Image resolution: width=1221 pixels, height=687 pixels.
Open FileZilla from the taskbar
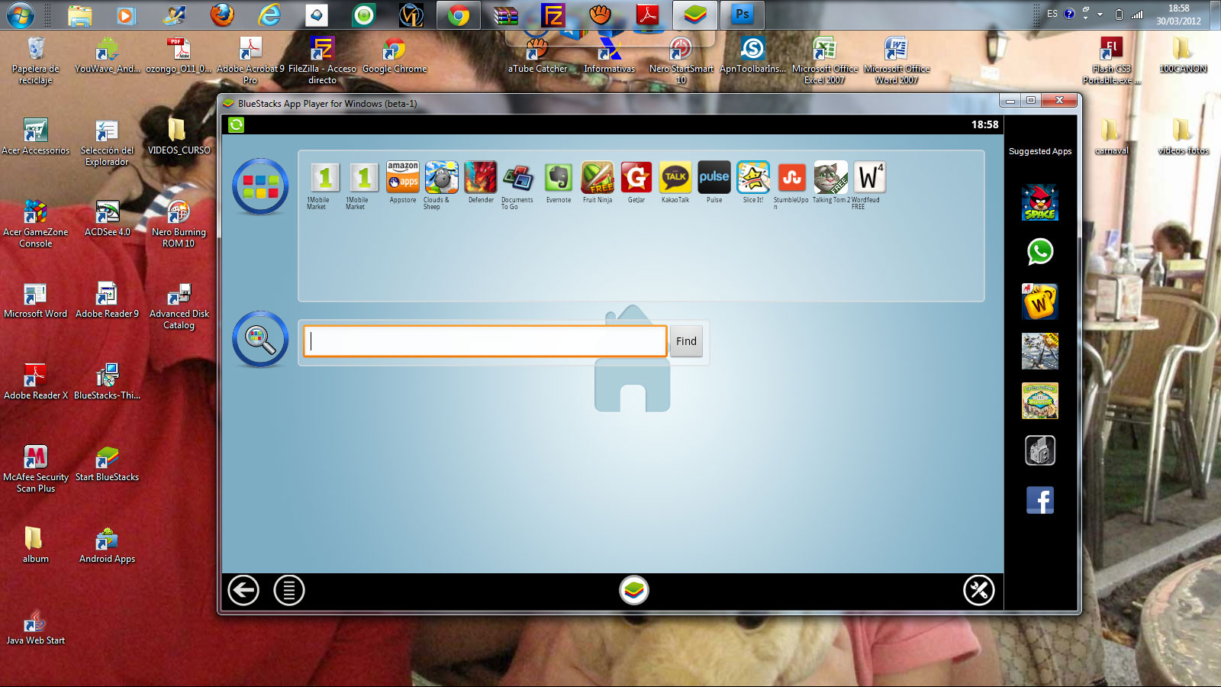[553, 15]
